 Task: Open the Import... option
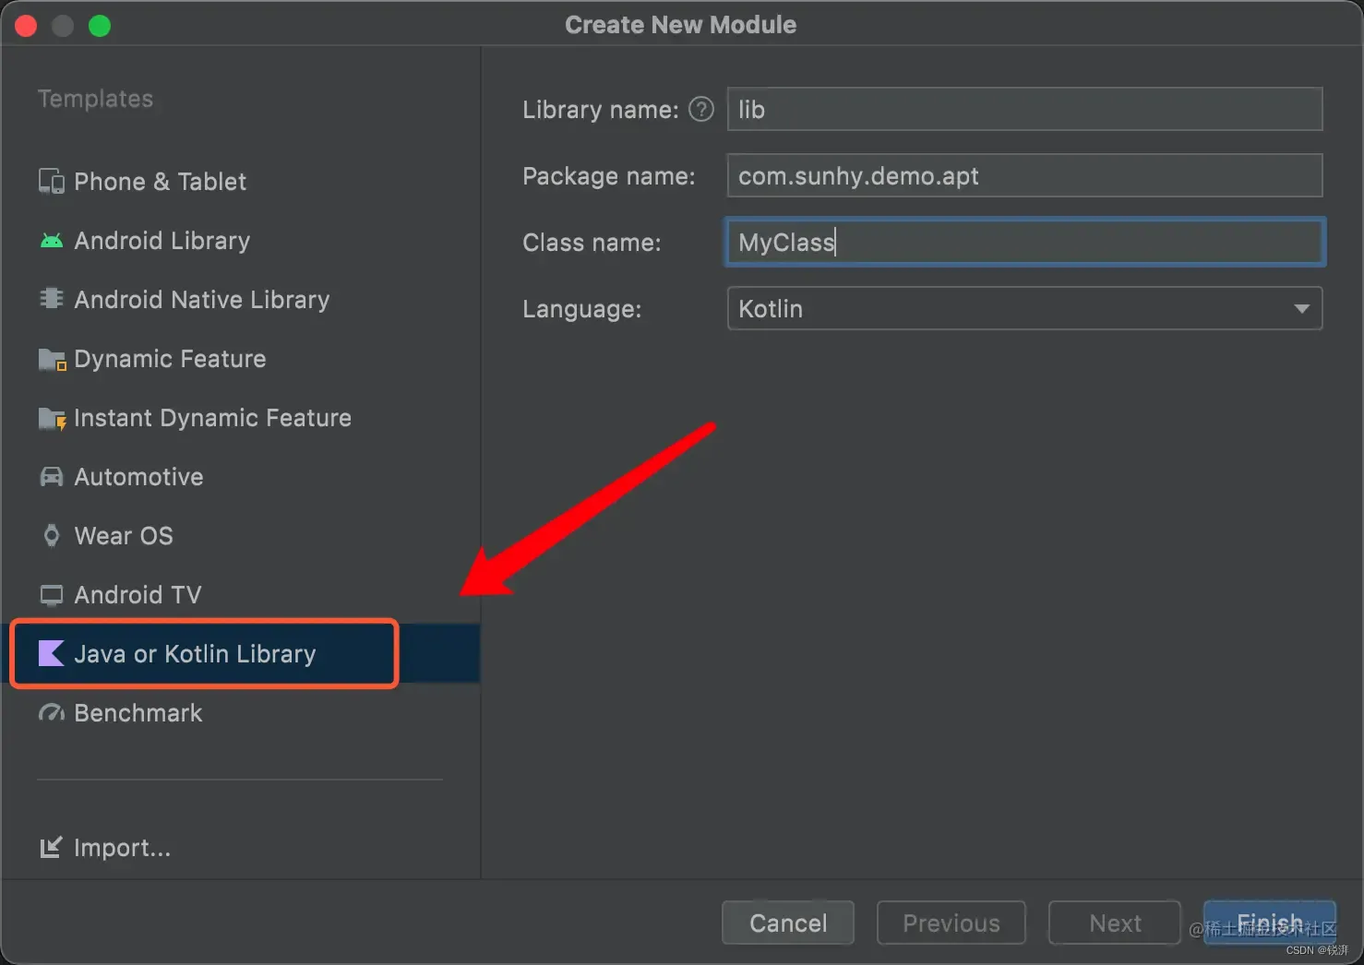105,848
